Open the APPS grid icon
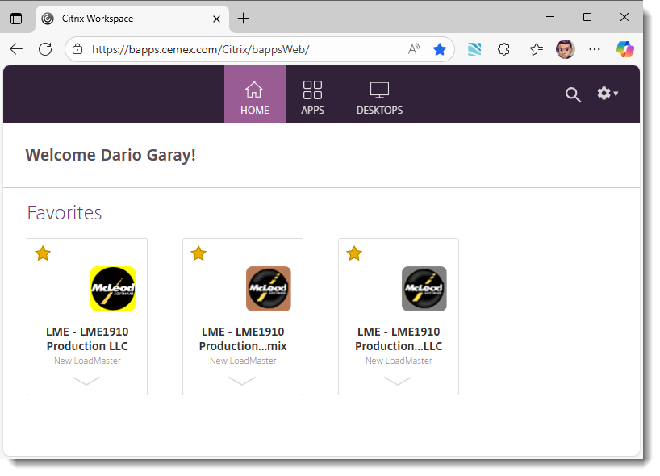The image size is (660, 476). coord(312,90)
